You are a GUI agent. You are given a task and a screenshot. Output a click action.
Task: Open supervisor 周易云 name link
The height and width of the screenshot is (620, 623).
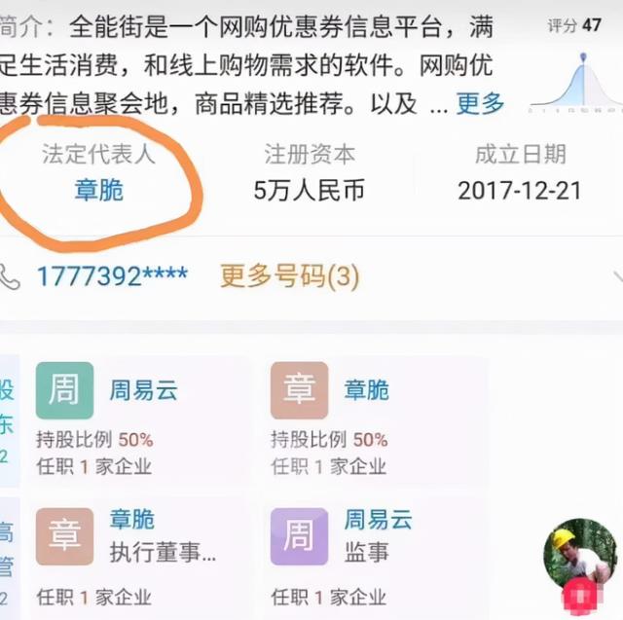pos(379,519)
